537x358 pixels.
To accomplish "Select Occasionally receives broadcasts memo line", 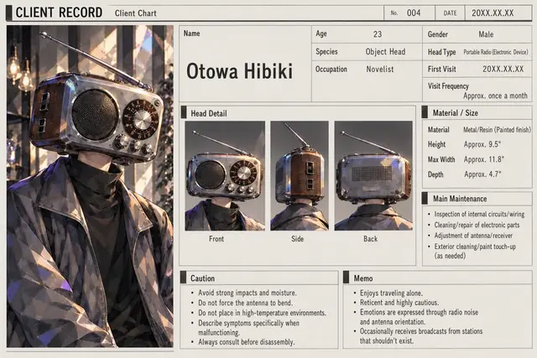I will 421,335.
